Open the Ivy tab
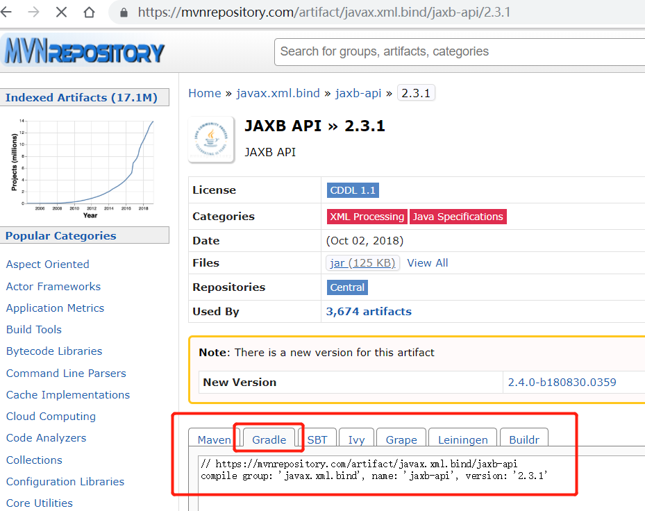 (x=356, y=439)
